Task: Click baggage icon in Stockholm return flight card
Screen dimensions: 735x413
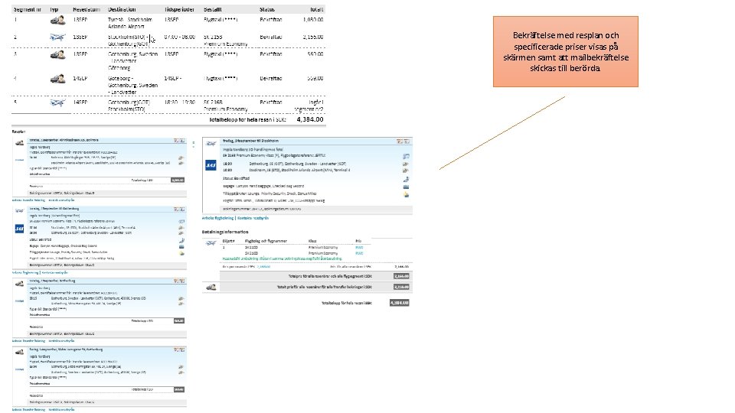Action: click(x=406, y=187)
